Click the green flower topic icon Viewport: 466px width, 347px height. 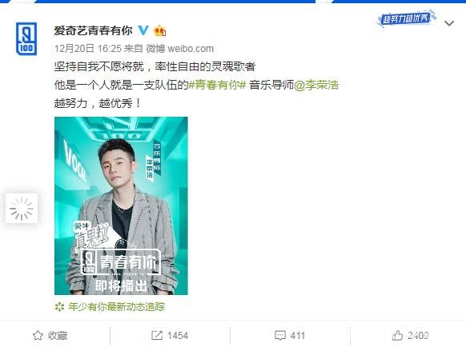59,307
